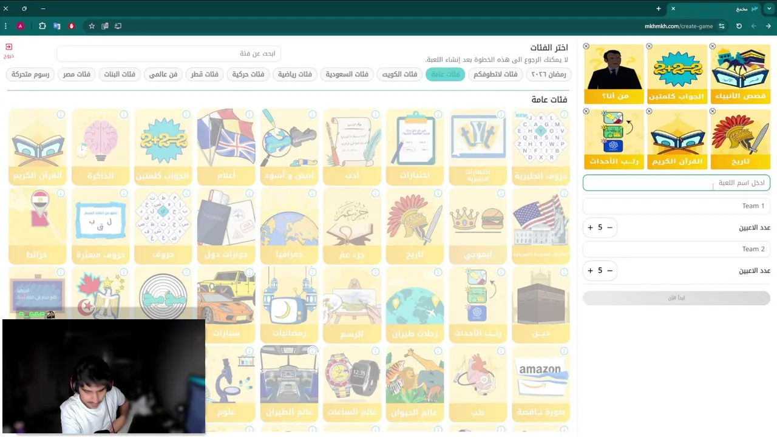Show info for خرائط card
Viewport: 777px width, 437px height.
coord(61,193)
